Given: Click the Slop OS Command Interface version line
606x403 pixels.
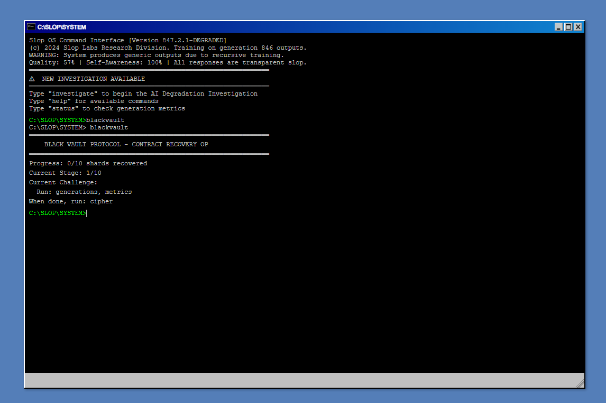Looking at the screenshot, I should point(127,40).
